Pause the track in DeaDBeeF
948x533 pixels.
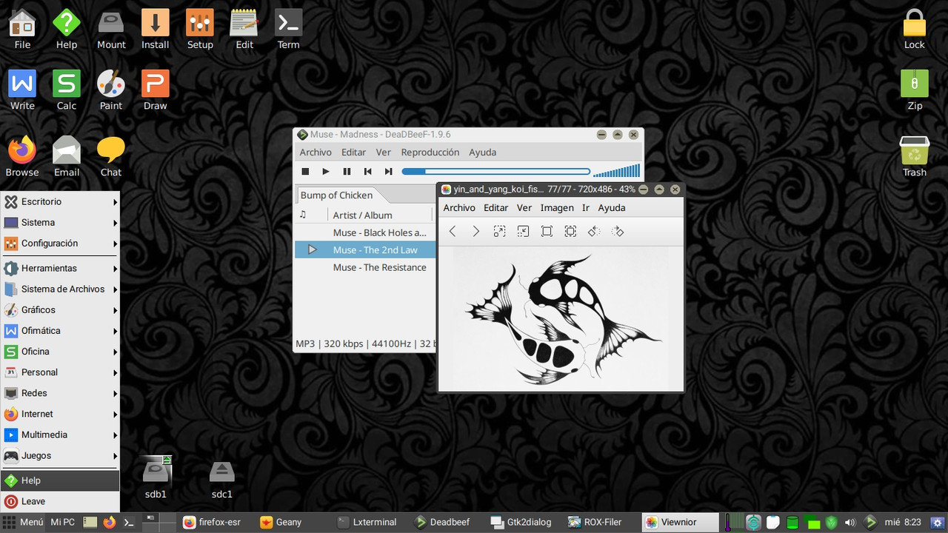point(347,172)
